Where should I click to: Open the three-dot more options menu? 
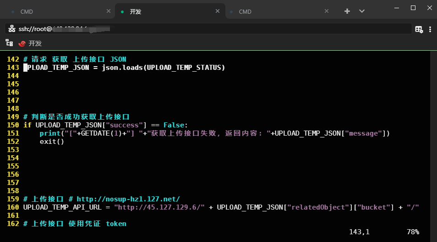click(x=430, y=29)
